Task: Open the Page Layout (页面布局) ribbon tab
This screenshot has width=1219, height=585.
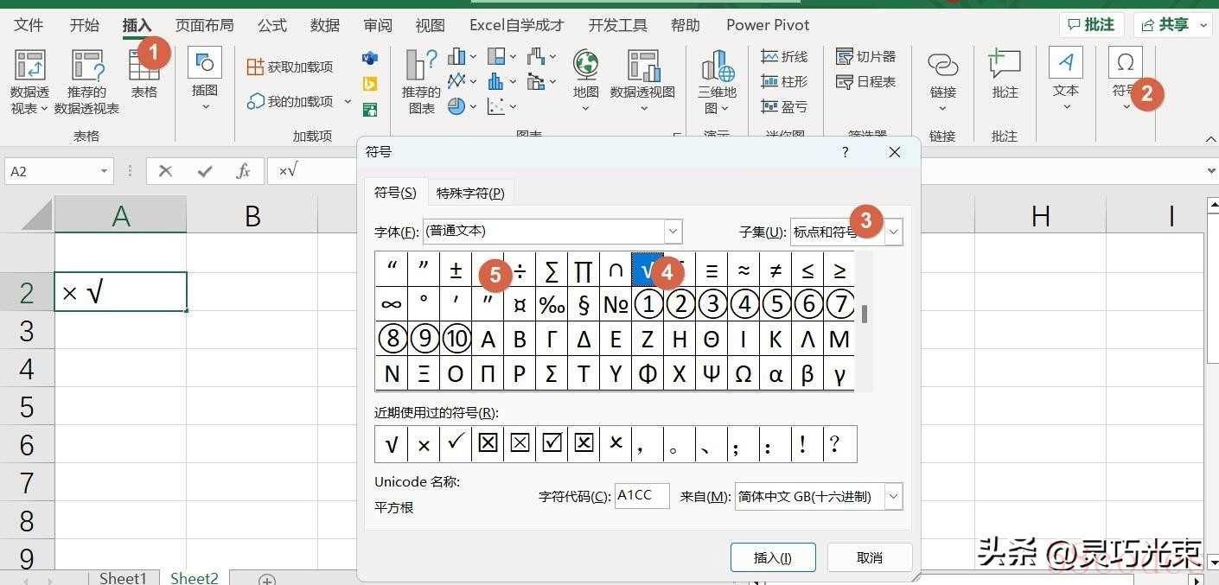Action: [204, 25]
